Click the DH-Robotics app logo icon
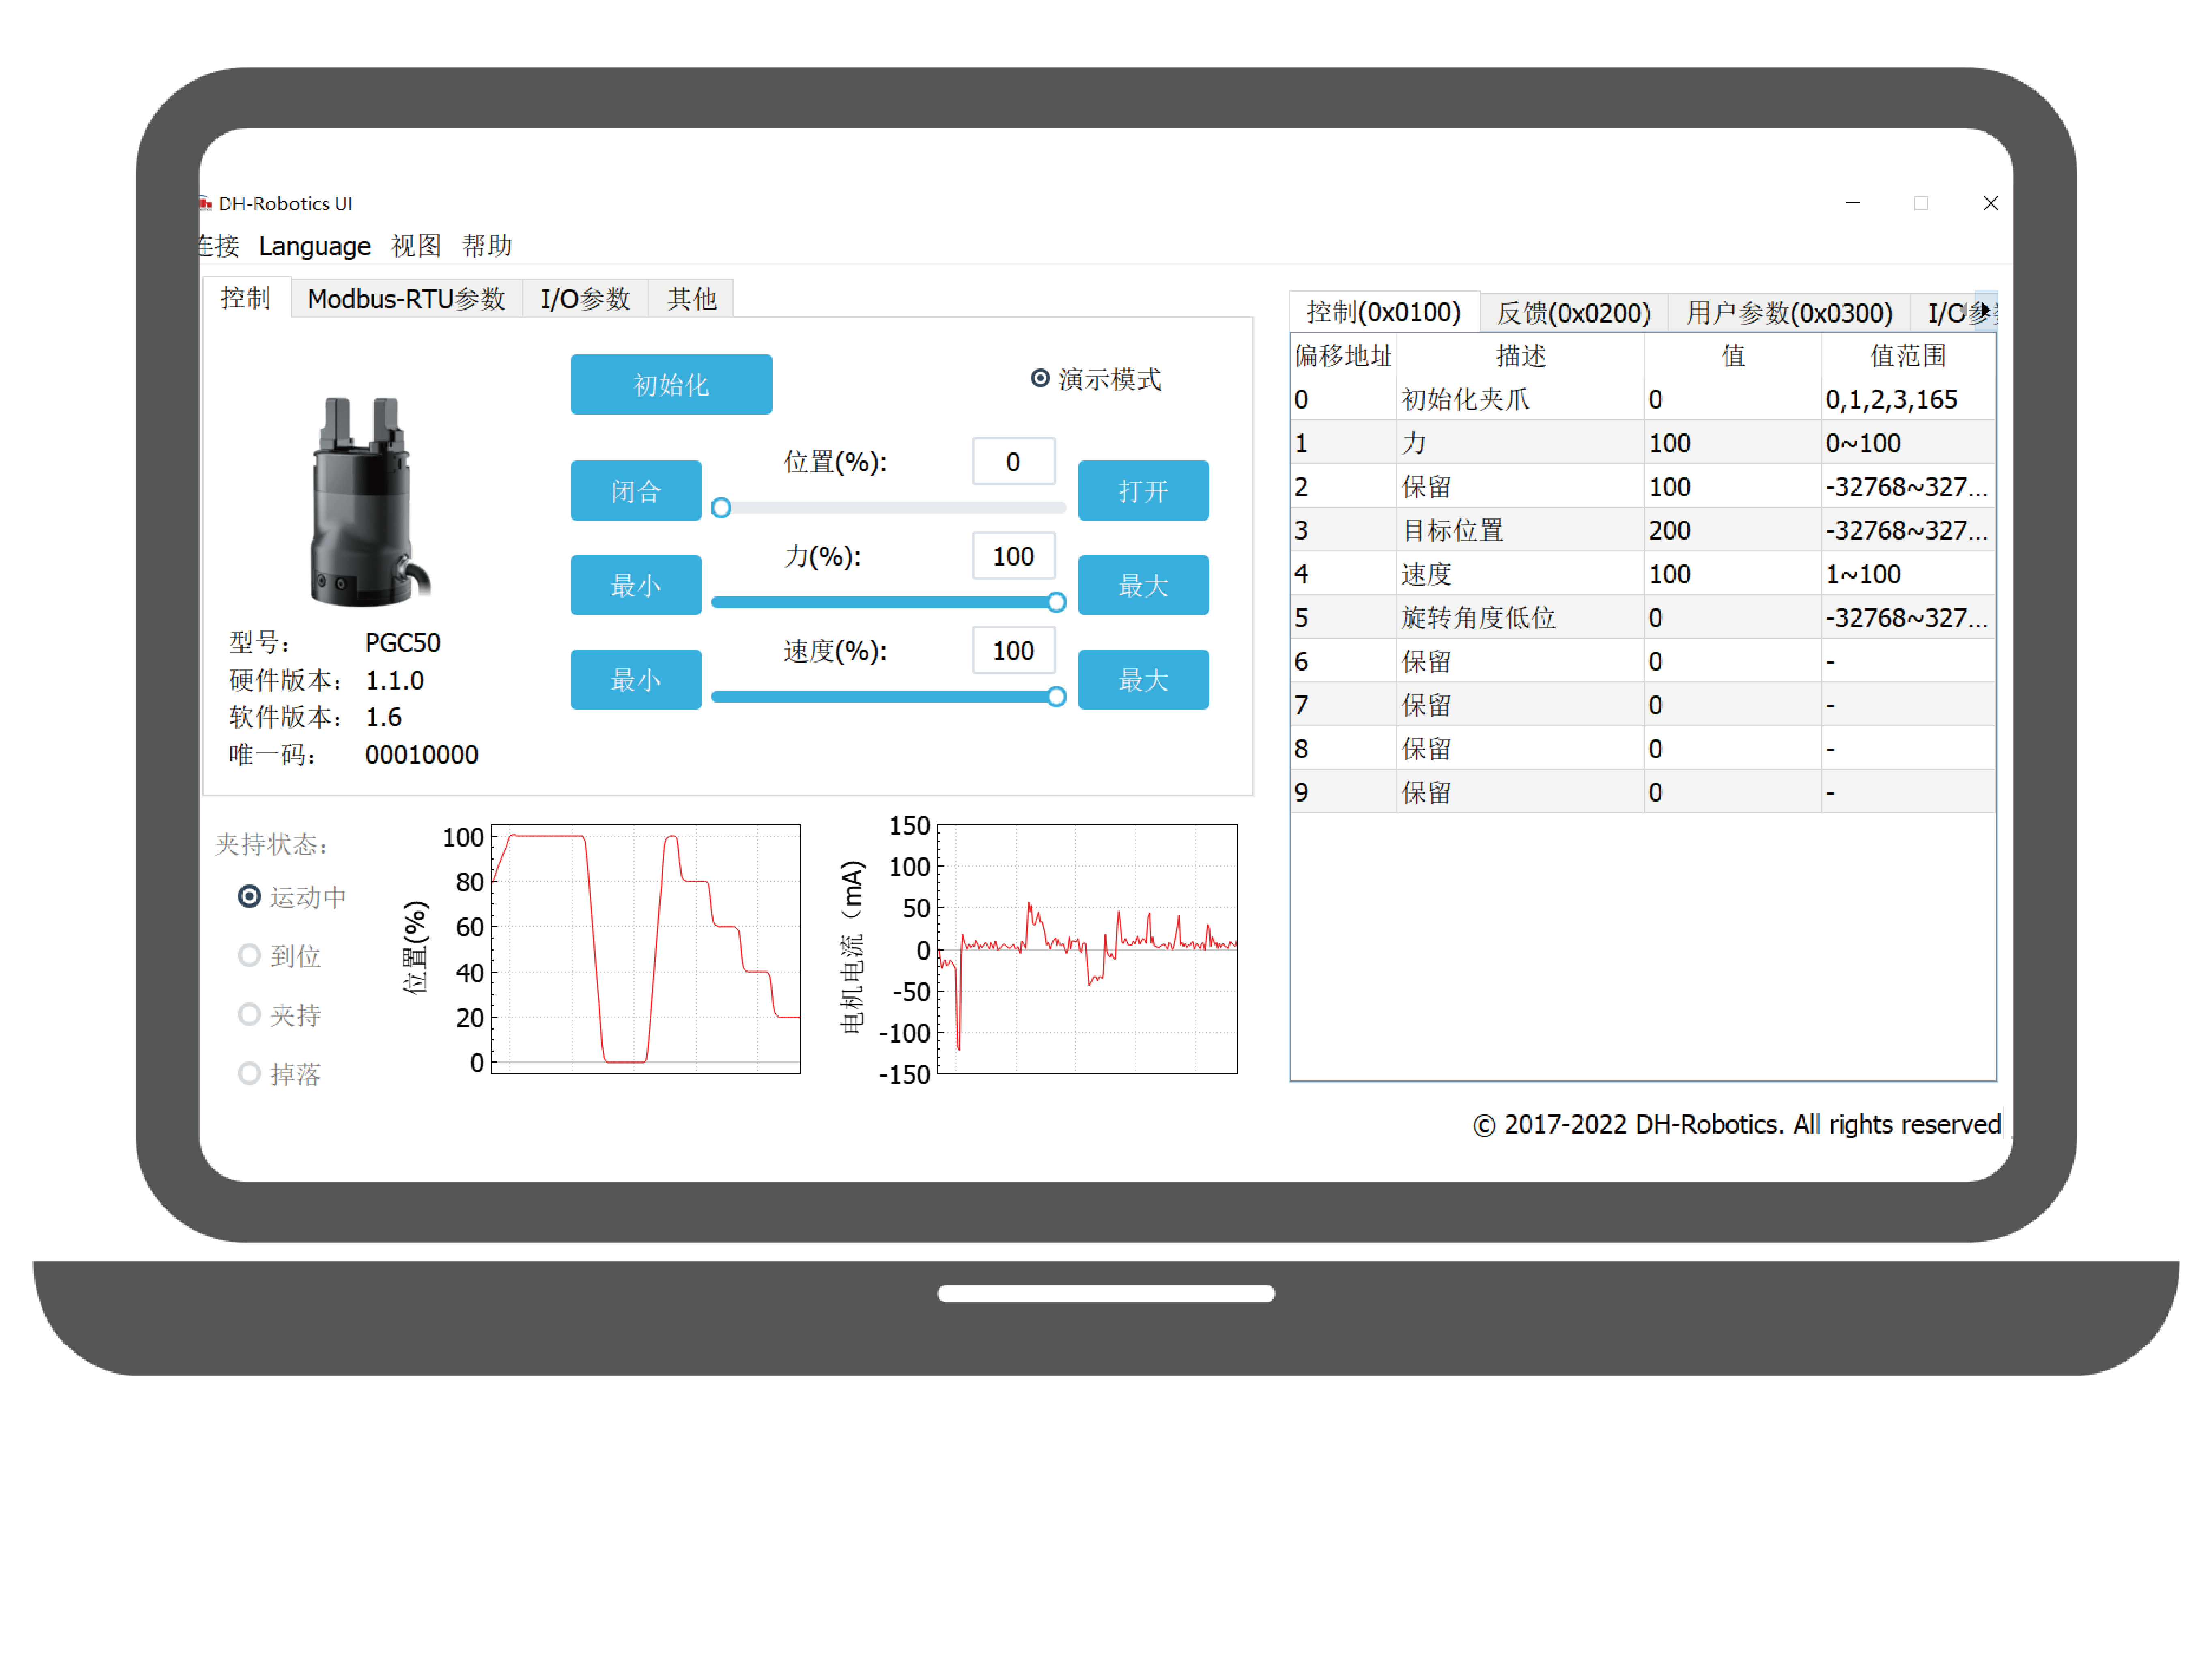The image size is (2210, 1680). pyautogui.click(x=205, y=203)
